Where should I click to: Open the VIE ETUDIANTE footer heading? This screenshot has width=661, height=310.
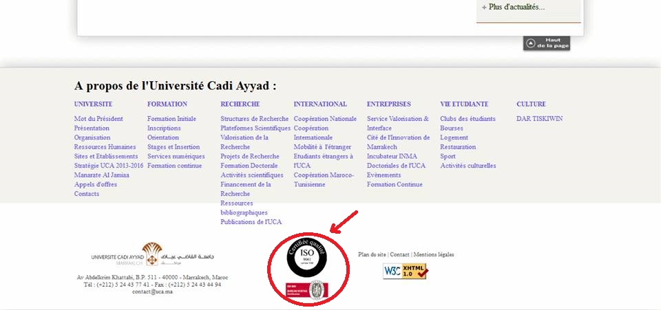coord(464,104)
